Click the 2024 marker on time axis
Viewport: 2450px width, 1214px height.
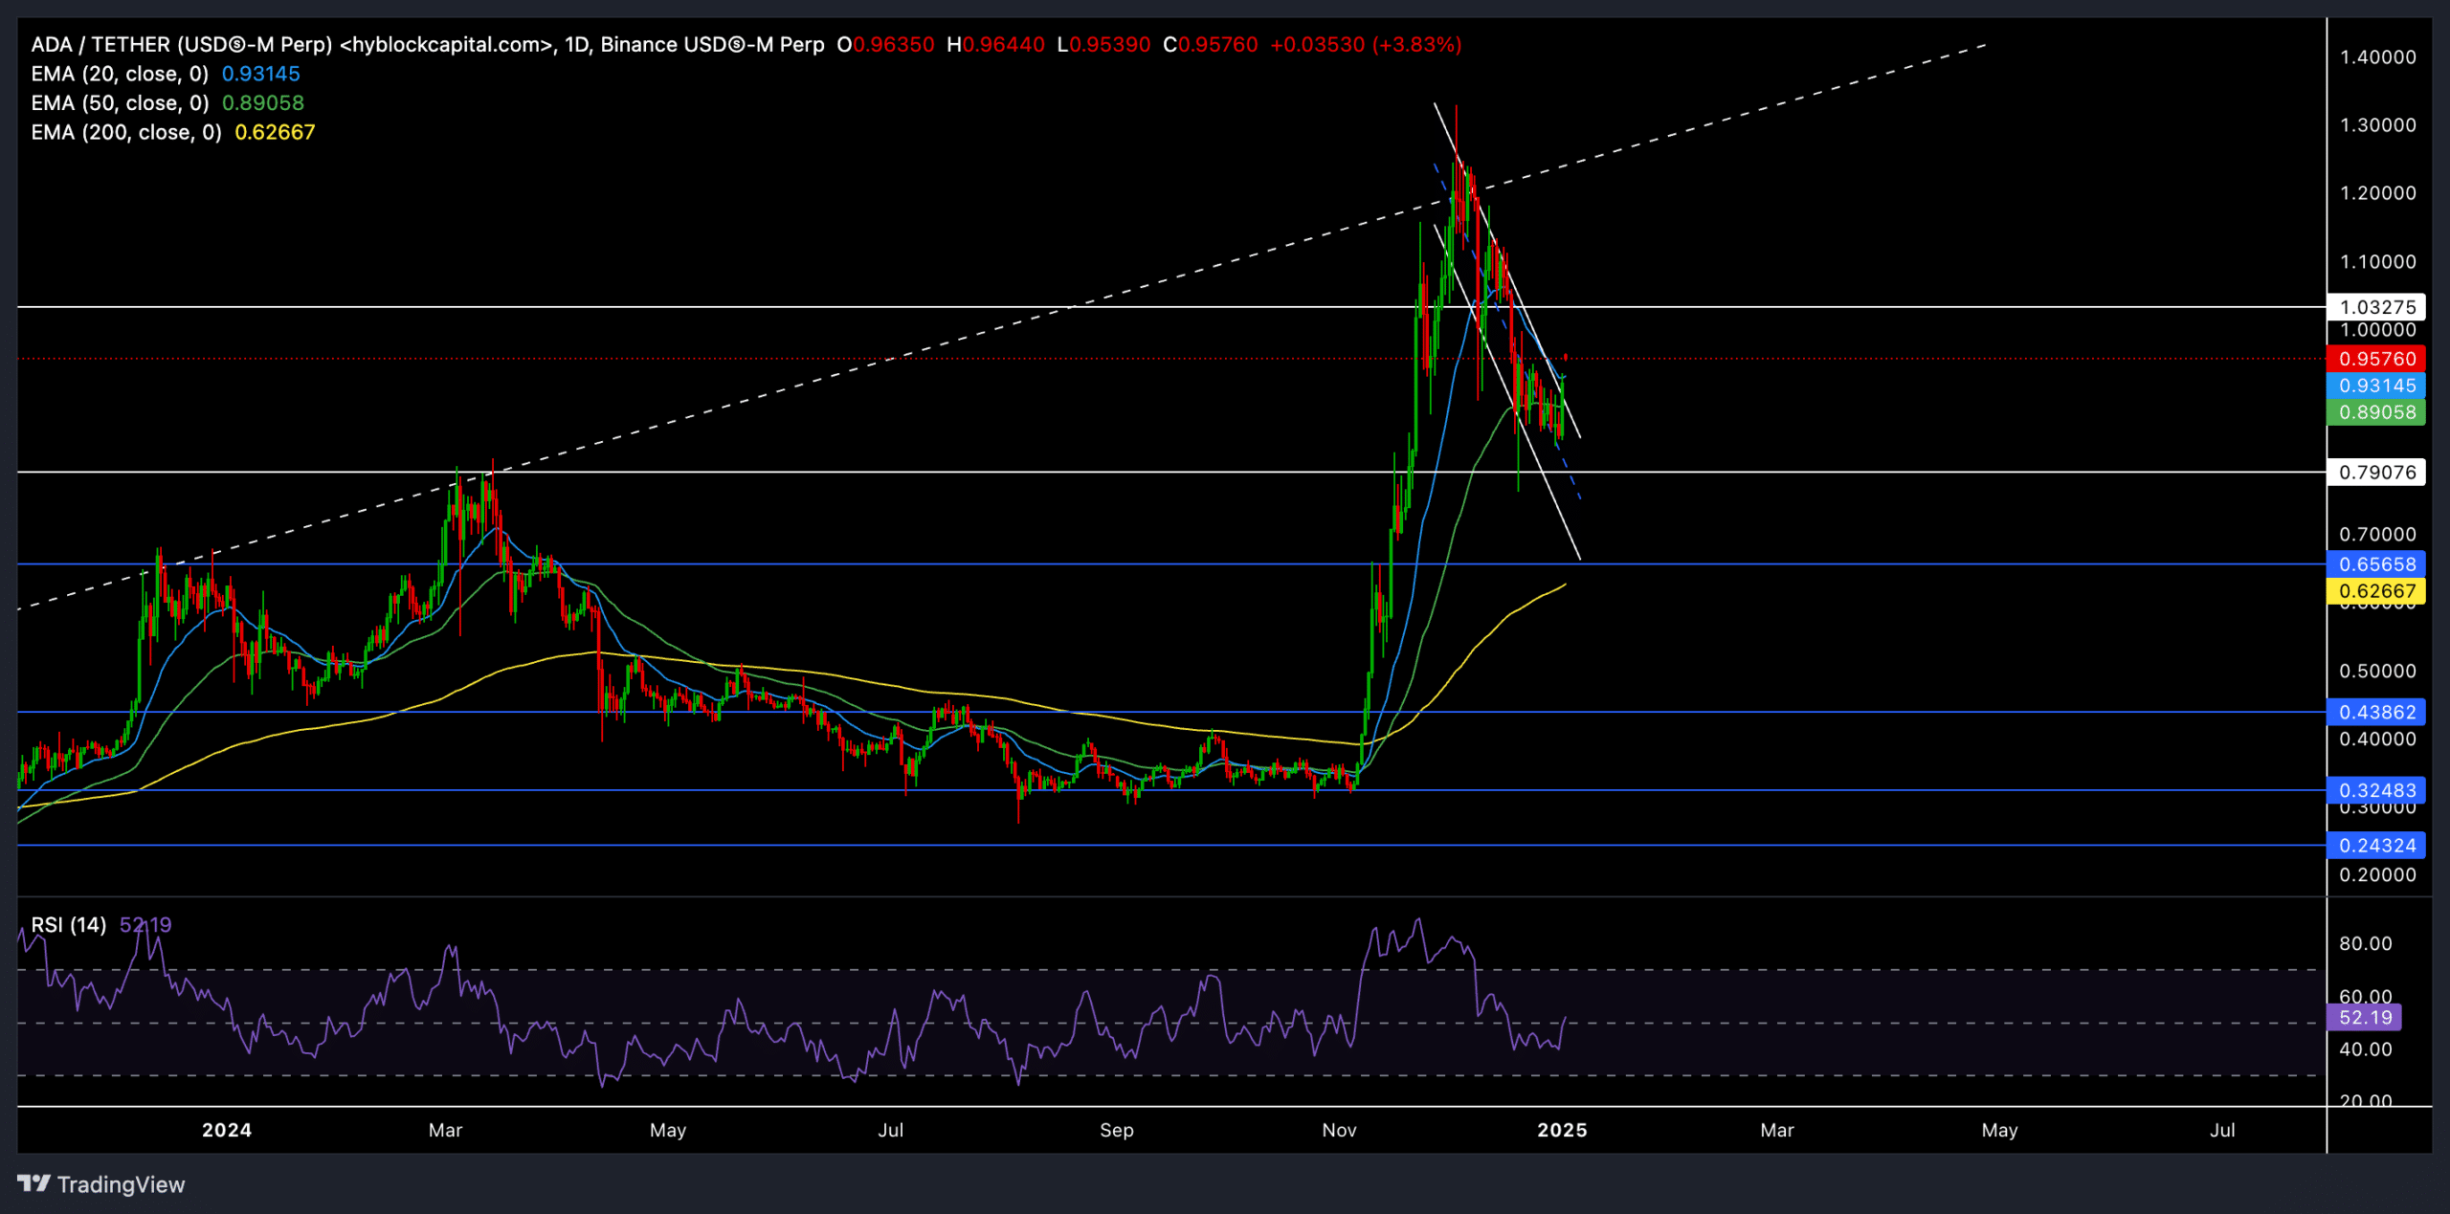tap(227, 1130)
